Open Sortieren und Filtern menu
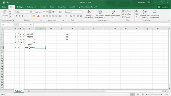 click(x=145, y=14)
